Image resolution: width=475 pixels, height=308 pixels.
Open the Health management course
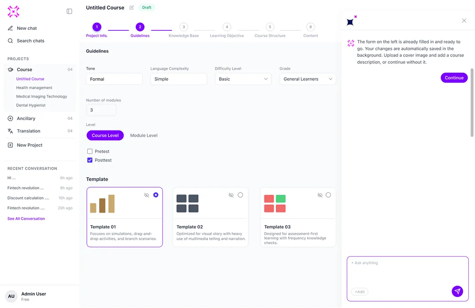click(34, 87)
